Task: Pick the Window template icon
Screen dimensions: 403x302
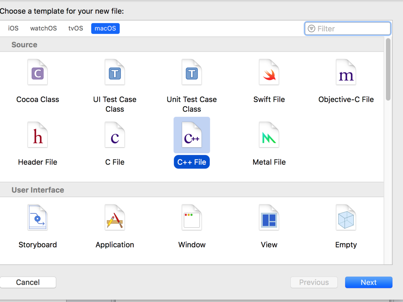Action: click(x=192, y=218)
